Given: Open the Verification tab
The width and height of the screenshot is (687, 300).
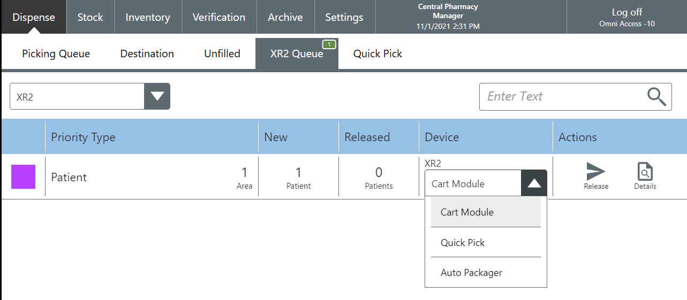Looking at the screenshot, I should click(x=219, y=17).
